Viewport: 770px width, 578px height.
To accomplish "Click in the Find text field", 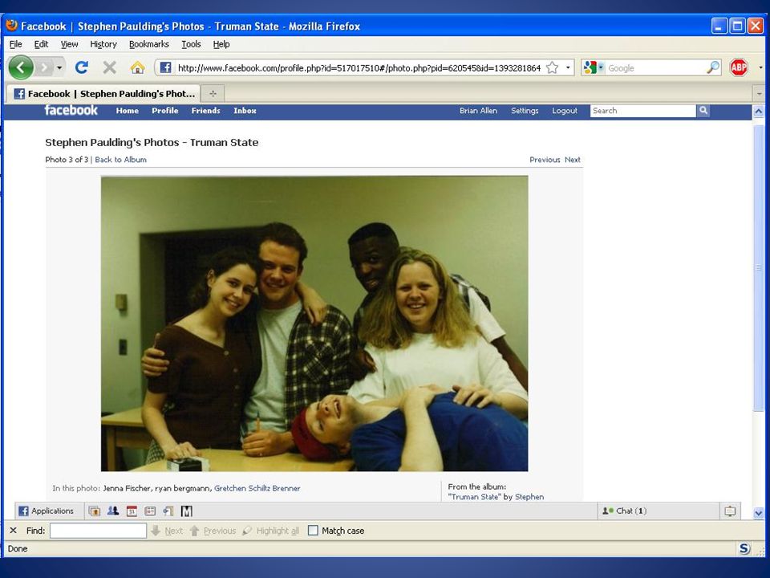I will click(x=98, y=531).
